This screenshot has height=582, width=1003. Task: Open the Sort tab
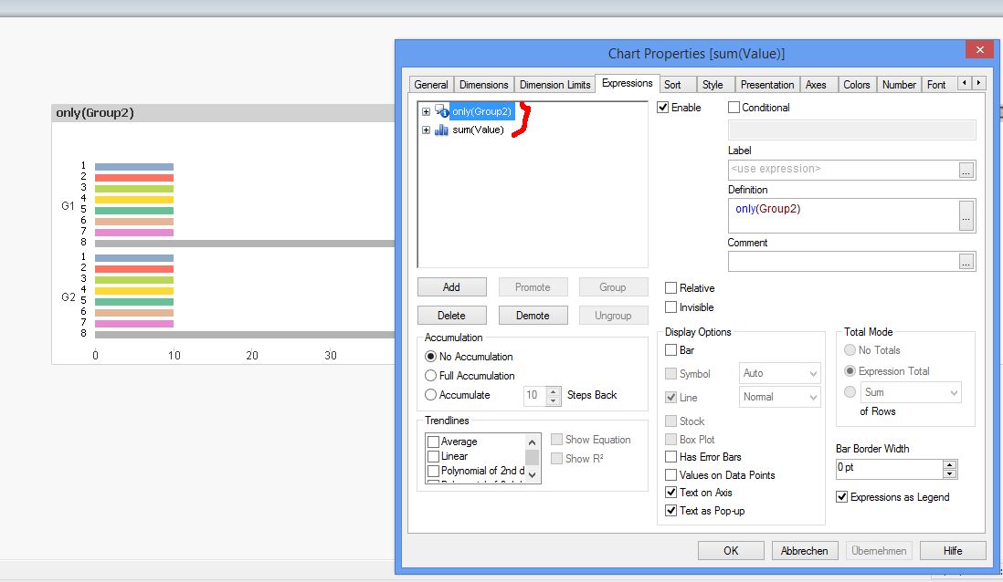(672, 85)
